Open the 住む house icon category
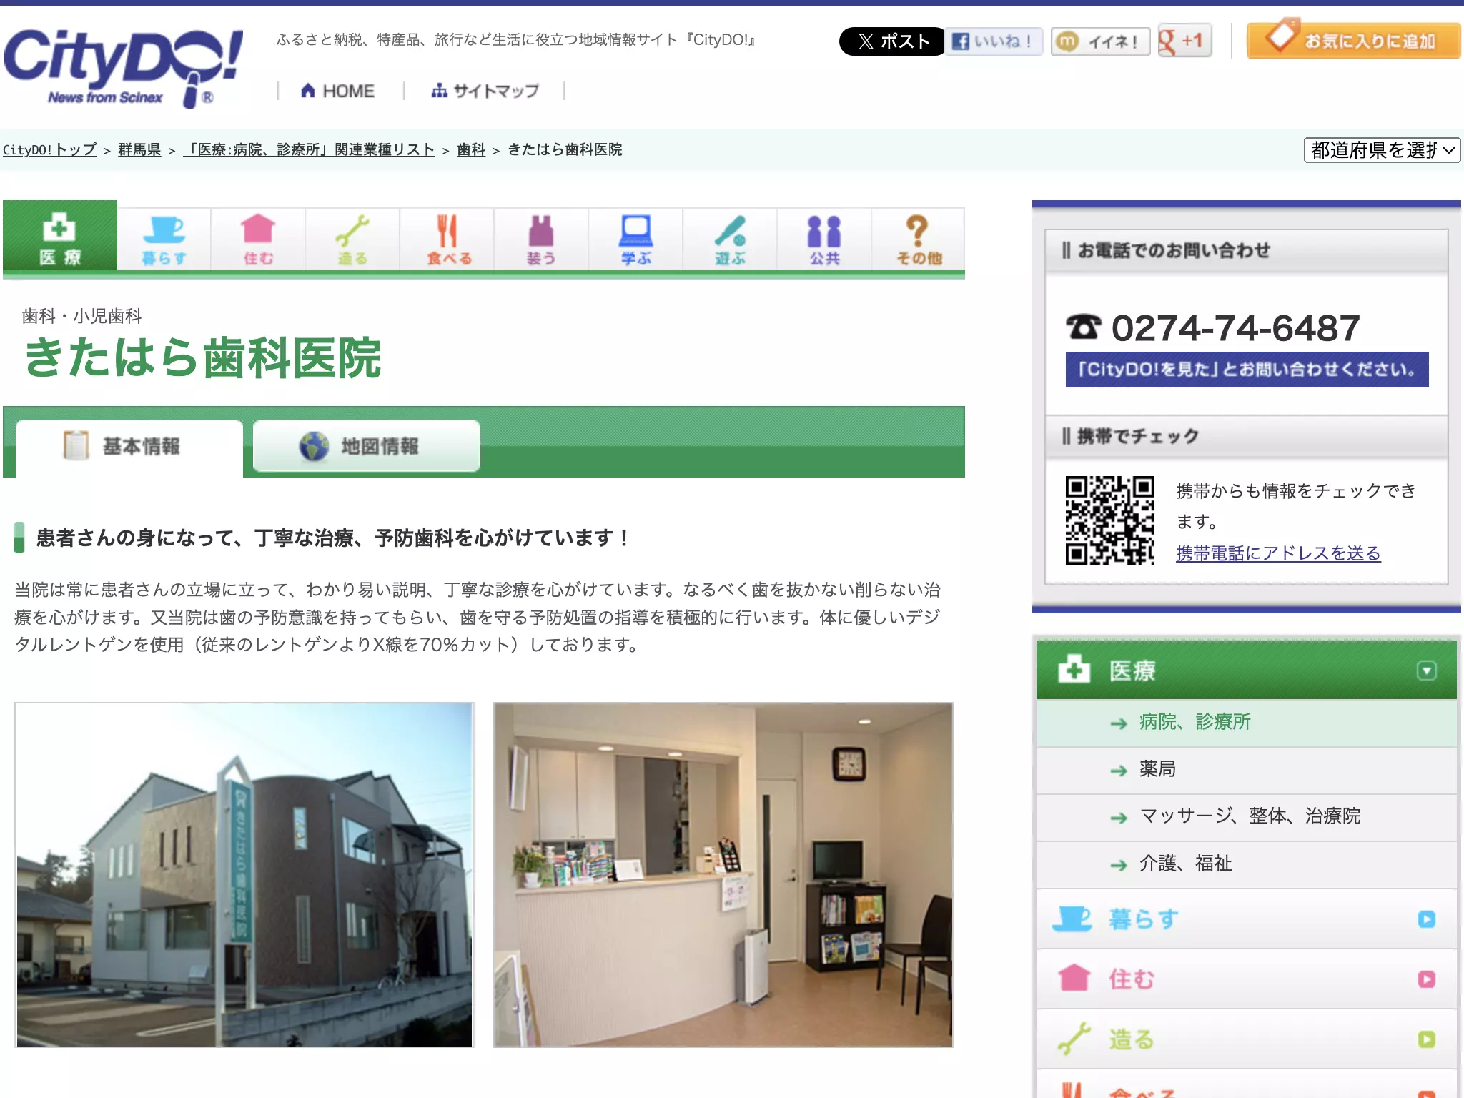1464x1098 pixels. [258, 239]
